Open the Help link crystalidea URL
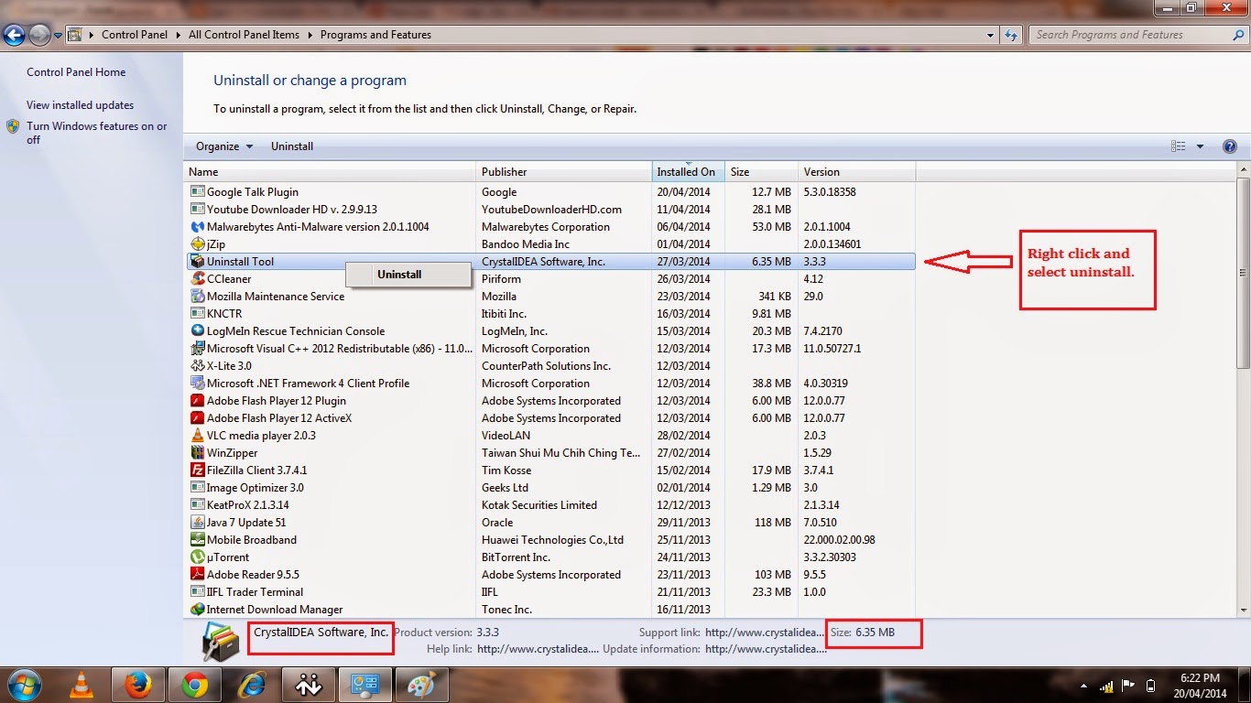Screen dimensions: 1251x703 (x=538, y=649)
